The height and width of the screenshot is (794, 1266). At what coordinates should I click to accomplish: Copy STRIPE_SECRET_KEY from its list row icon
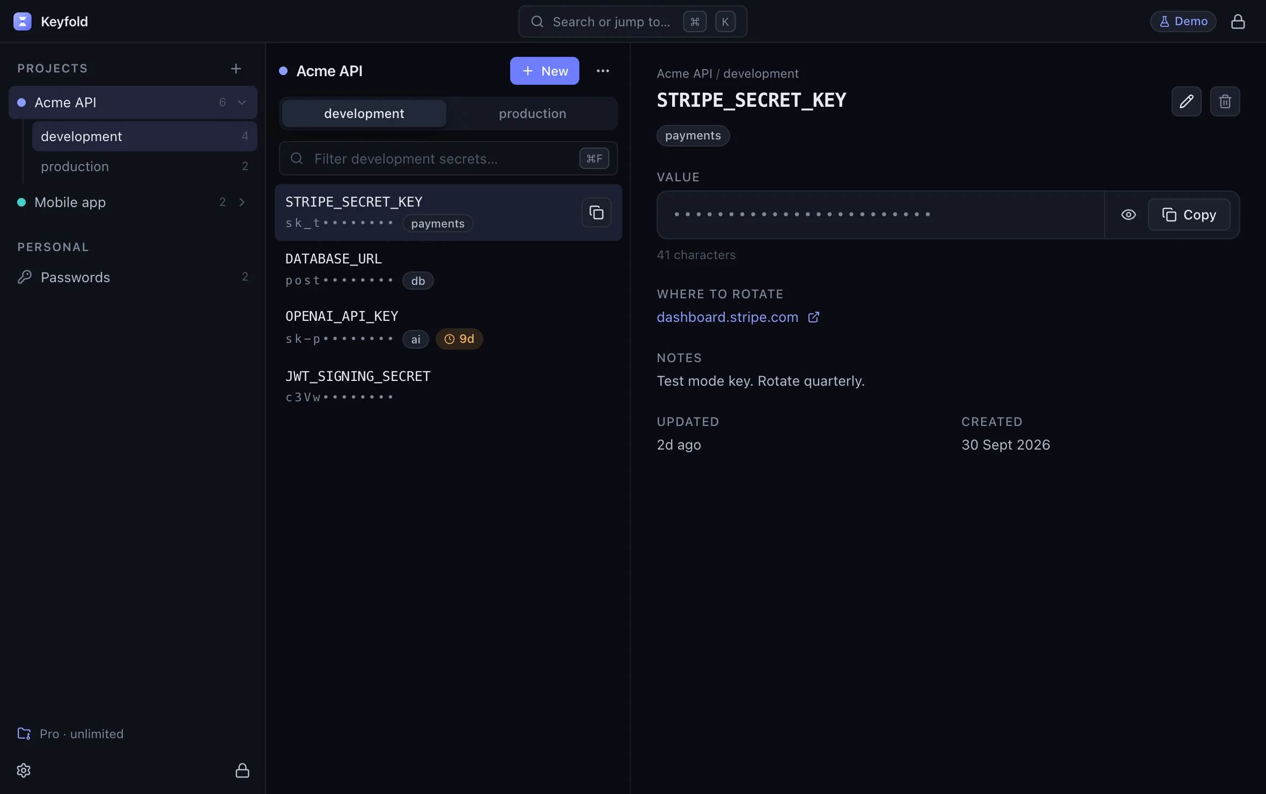coord(597,212)
